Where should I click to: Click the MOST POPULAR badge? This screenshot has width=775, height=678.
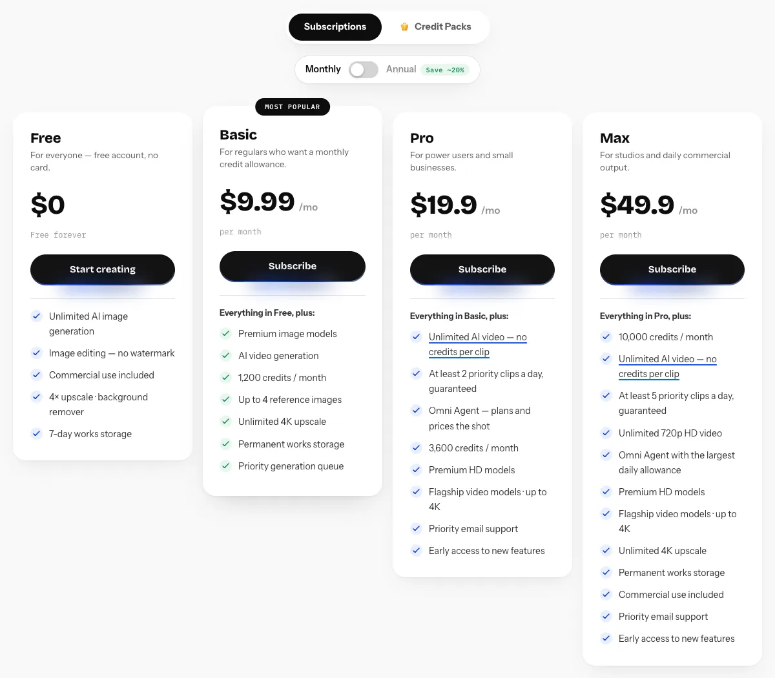point(293,107)
